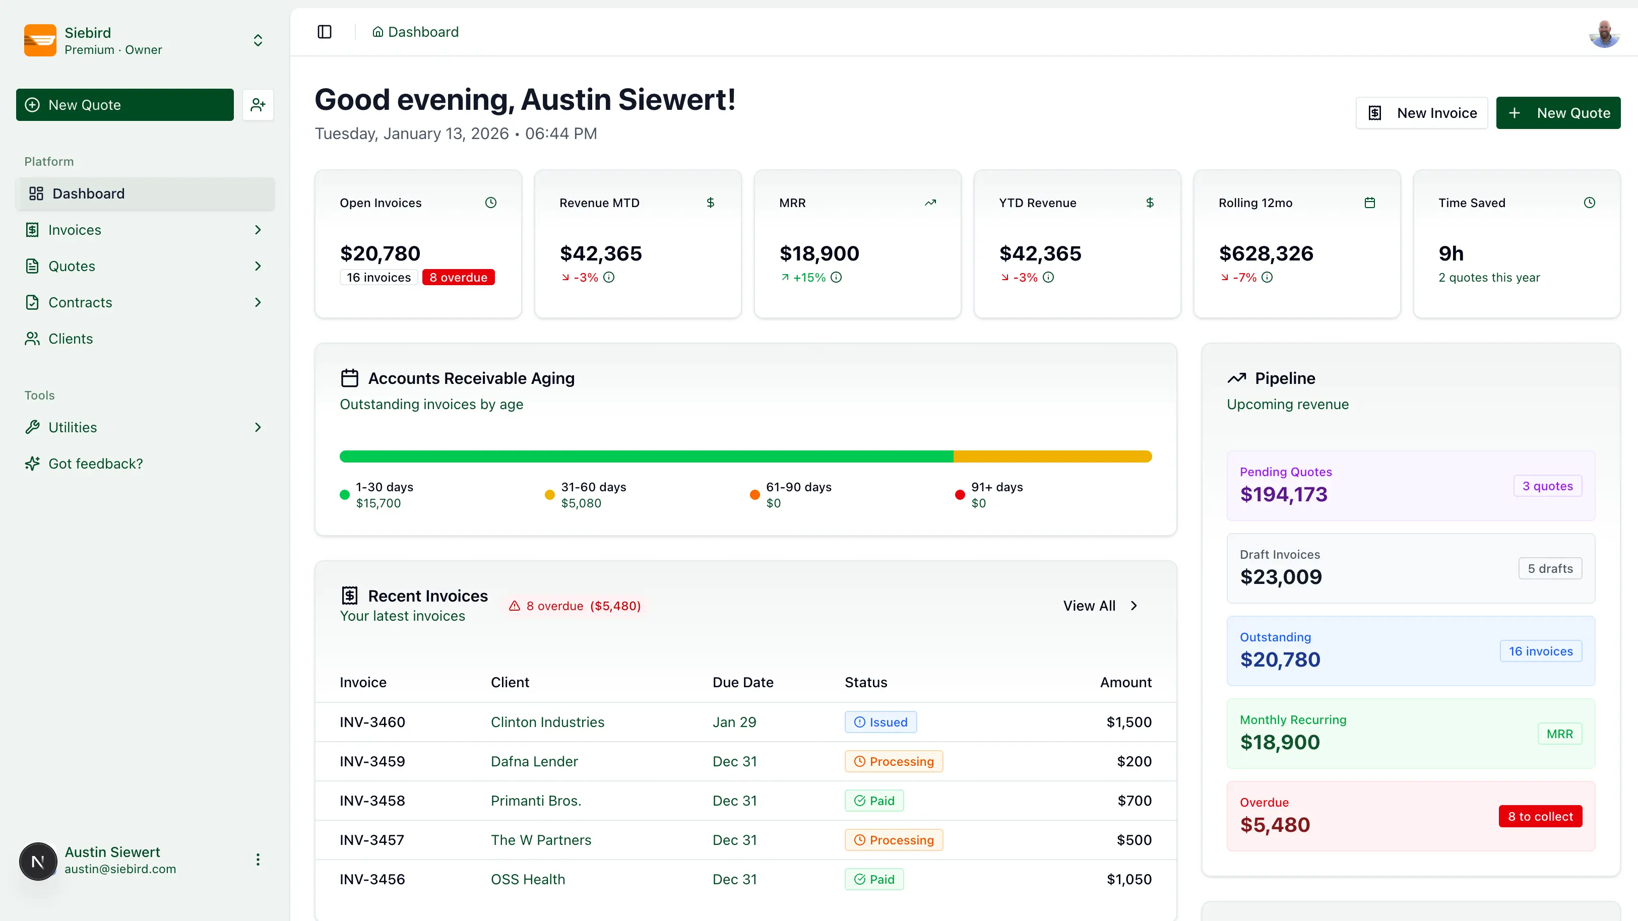
Task: Click the home icon in the Dashboard breadcrumb
Action: point(377,32)
